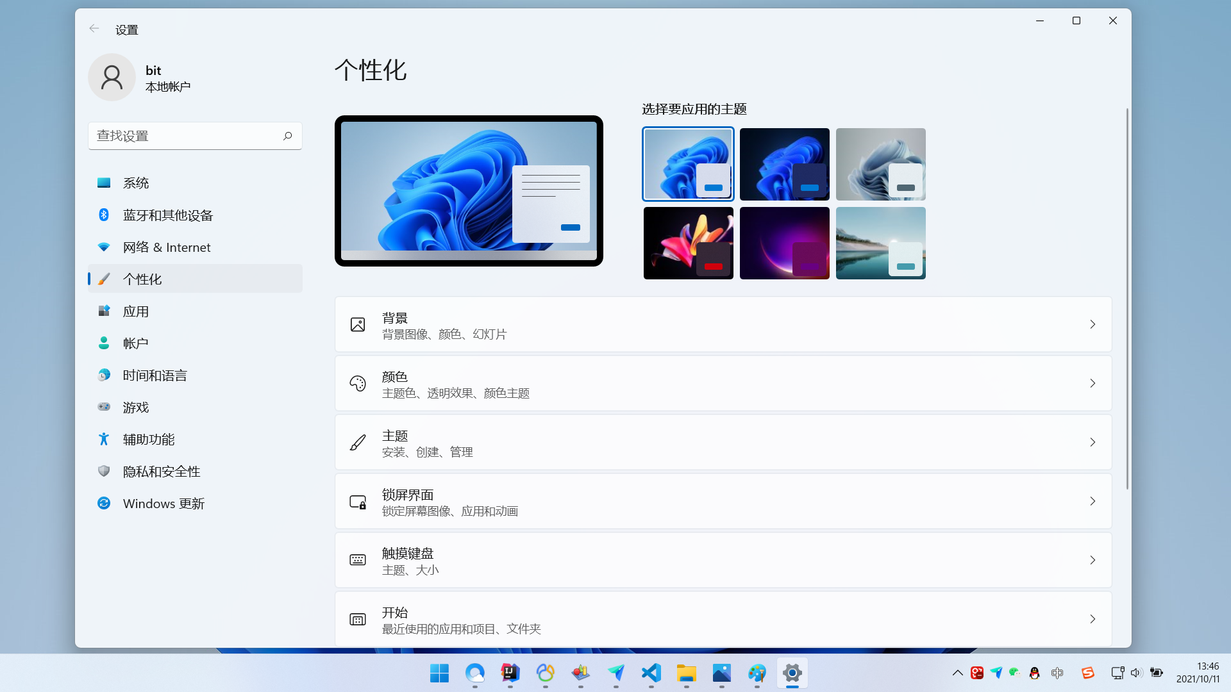The image size is (1231, 692).
Task: Open 网络 & Internet category
Action: [x=195, y=247]
